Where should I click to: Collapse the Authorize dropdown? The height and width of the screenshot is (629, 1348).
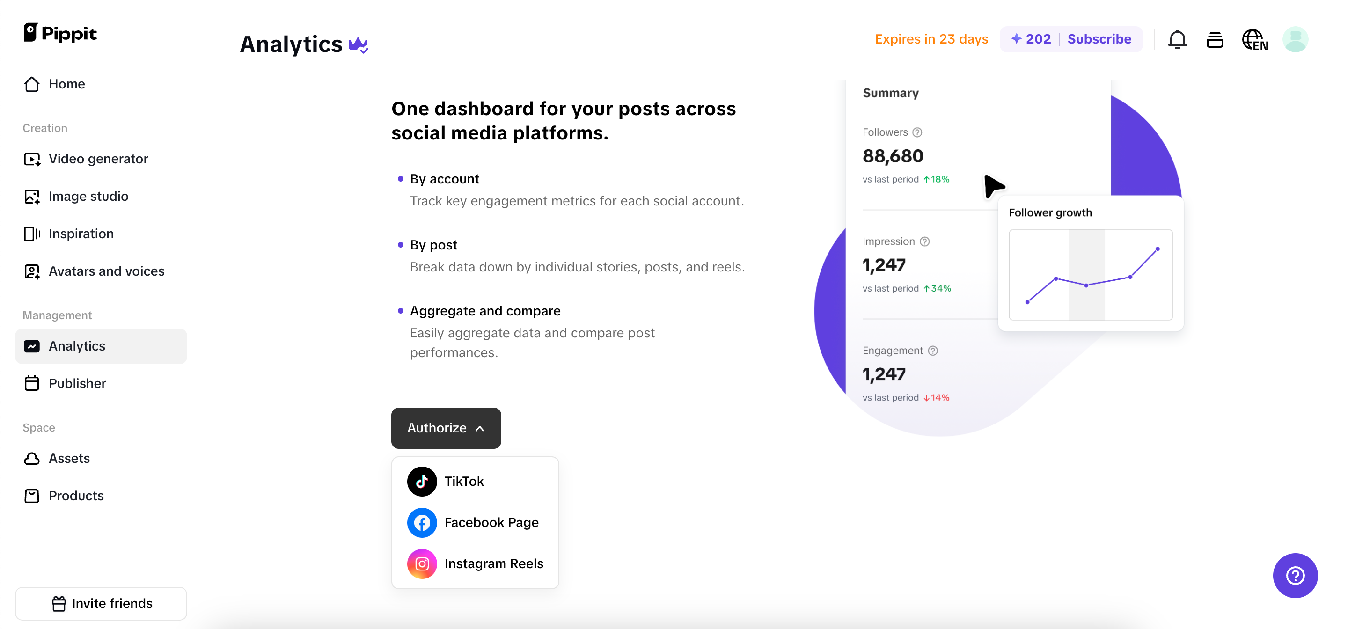pos(446,428)
